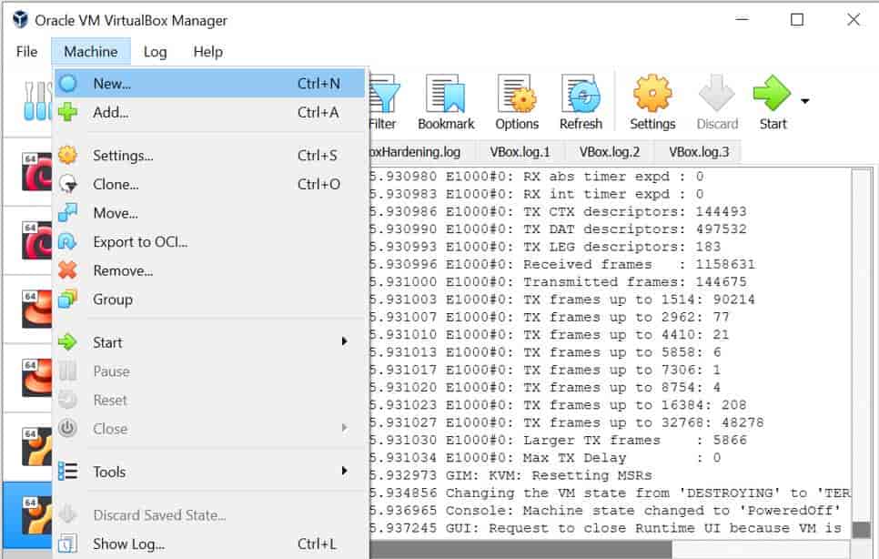Image resolution: width=879 pixels, height=559 pixels.
Task: Switch to VBox.log.3 tab
Action: [699, 152]
